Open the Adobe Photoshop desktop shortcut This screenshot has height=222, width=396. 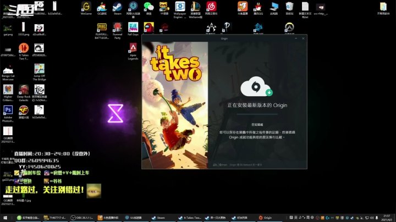tap(8, 114)
